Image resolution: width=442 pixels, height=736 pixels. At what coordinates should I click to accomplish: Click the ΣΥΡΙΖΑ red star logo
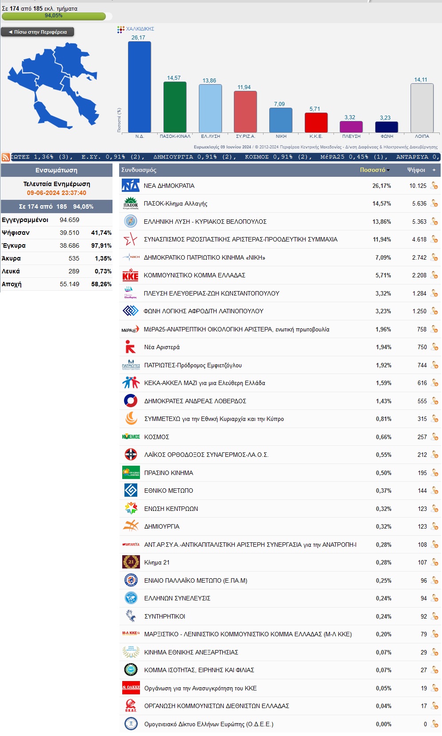[x=131, y=239]
